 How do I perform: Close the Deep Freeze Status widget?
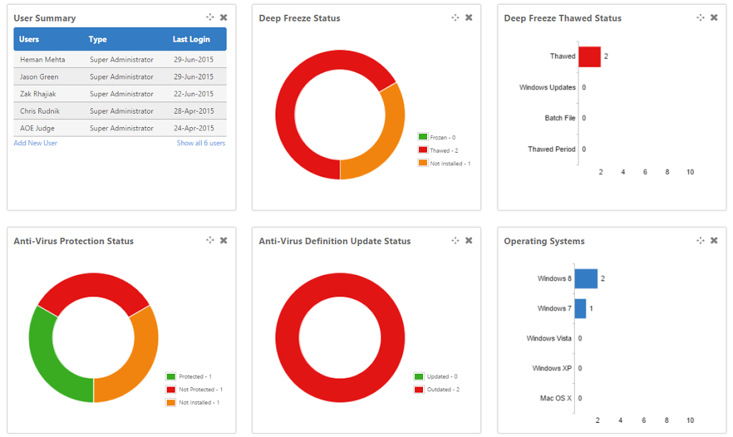469,17
